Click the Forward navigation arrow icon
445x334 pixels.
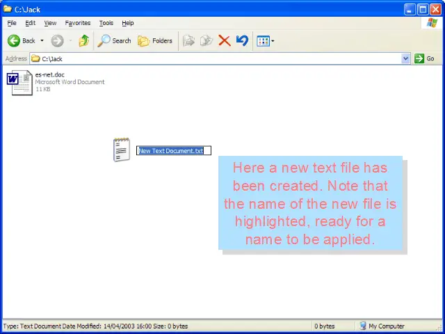pyautogui.click(x=57, y=41)
